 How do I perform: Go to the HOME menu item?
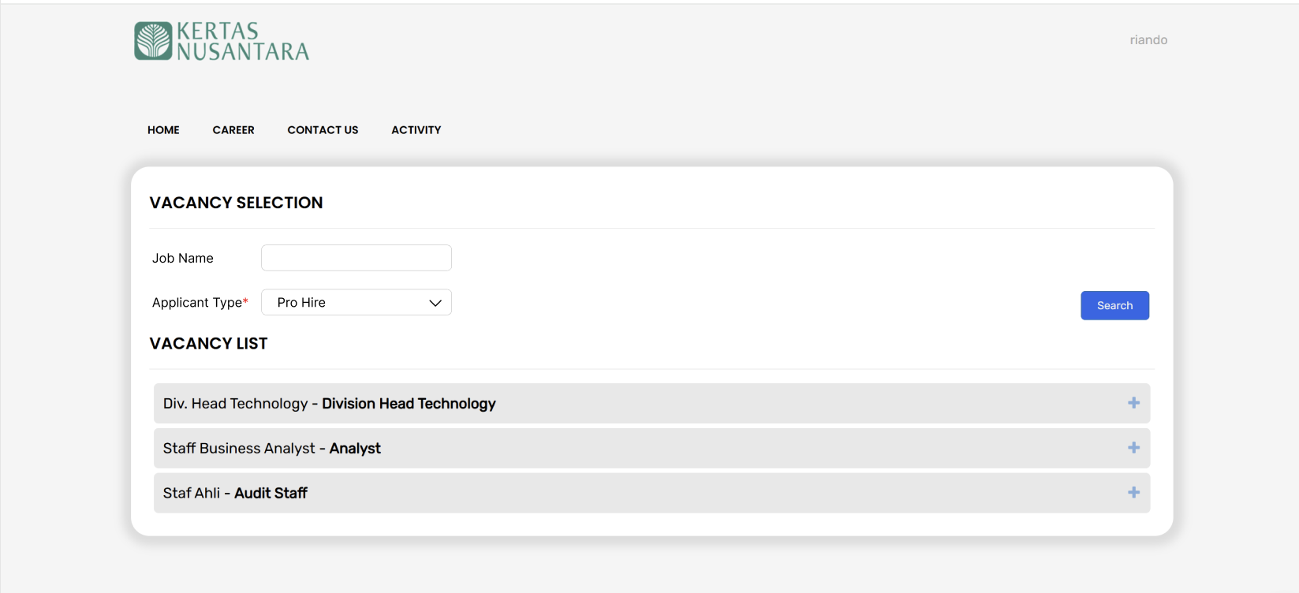pyautogui.click(x=163, y=130)
